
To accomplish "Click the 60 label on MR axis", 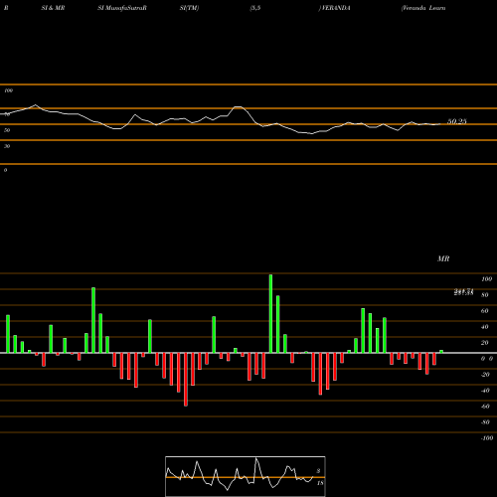I will [x=484, y=311].
